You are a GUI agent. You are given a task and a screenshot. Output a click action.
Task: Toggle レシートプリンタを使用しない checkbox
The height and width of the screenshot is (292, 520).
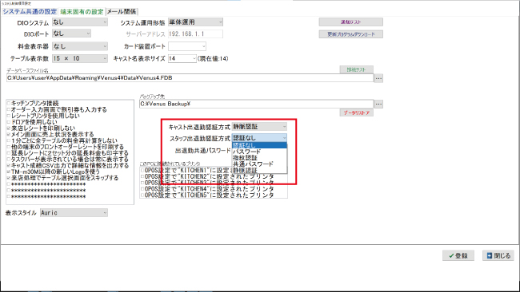(9, 116)
